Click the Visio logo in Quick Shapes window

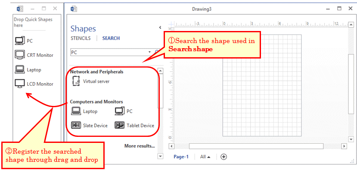point(20,9)
